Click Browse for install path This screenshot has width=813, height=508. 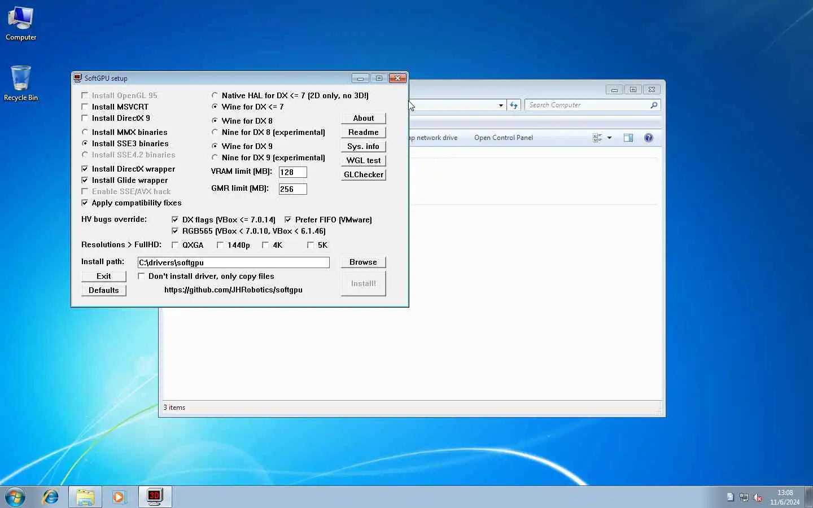(364, 262)
